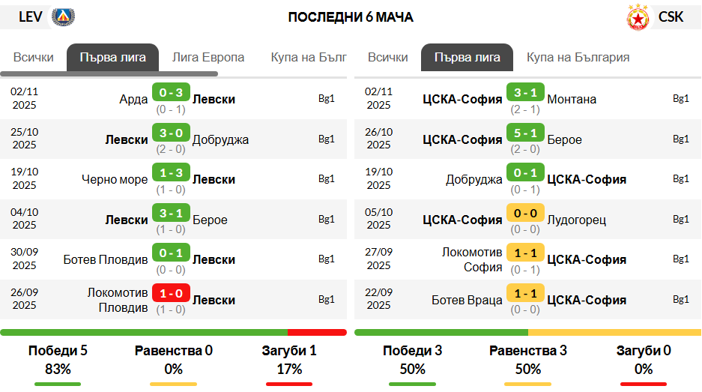Click the Ботев Враца team name

tap(467, 300)
